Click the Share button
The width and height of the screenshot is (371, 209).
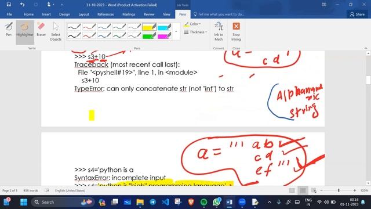(357, 14)
